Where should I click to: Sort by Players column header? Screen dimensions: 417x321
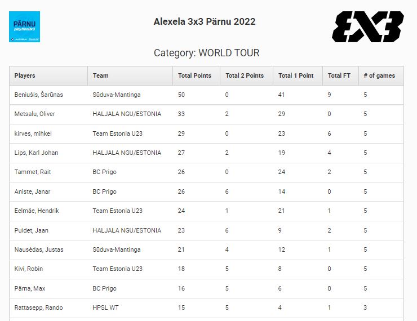point(25,75)
